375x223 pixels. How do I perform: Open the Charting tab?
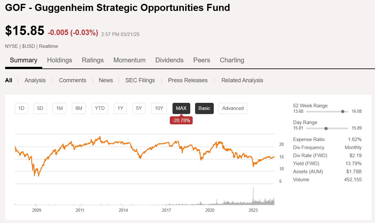(232, 60)
